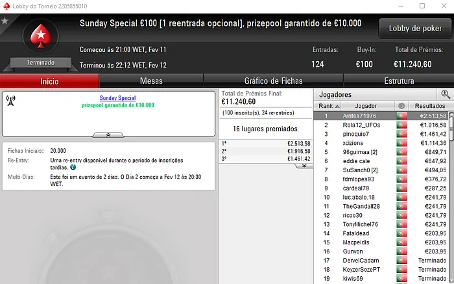Sort players by Rank column arrow
The image size is (454, 284).
tap(337, 106)
